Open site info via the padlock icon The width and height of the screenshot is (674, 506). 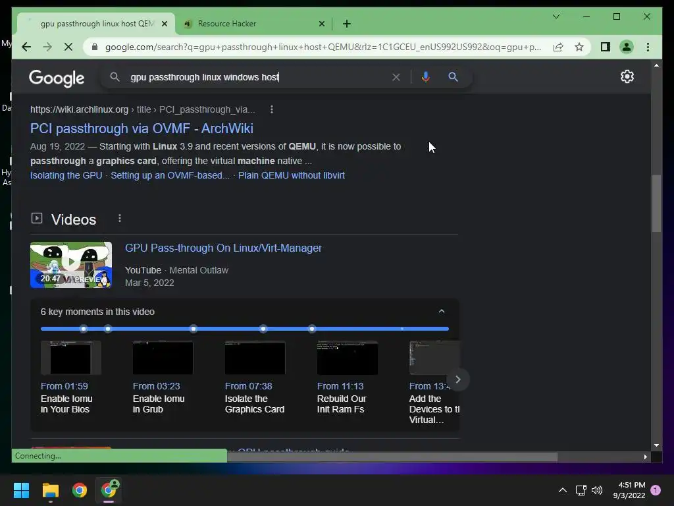click(x=95, y=47)
